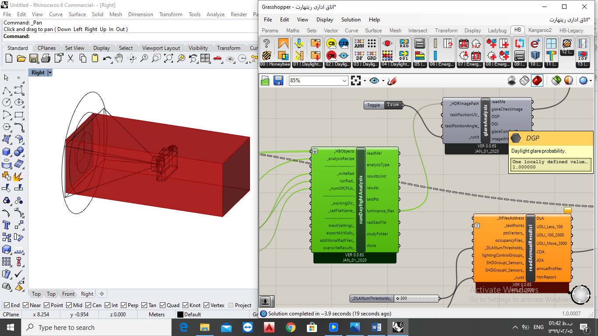Select the Text object tool in Rhino sidebar

[x=7, y=225]
